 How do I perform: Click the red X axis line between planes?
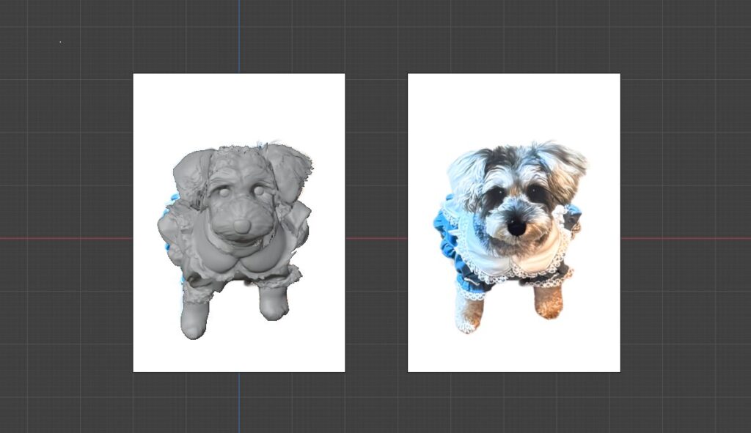375,238
